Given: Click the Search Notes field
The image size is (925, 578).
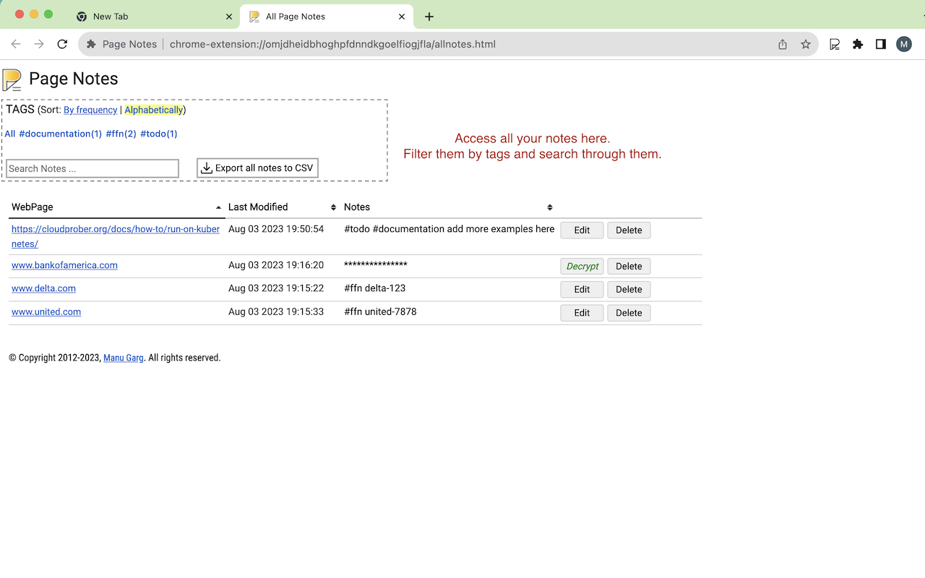Looking at the screenshot, I should [x=92, y=168].
